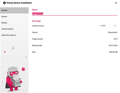Click the Name field with Google Pixel 3

75,14
